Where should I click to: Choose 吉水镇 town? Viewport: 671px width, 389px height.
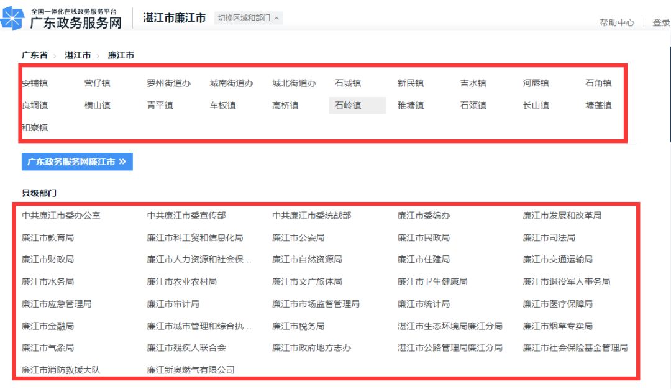coord(473,83)
